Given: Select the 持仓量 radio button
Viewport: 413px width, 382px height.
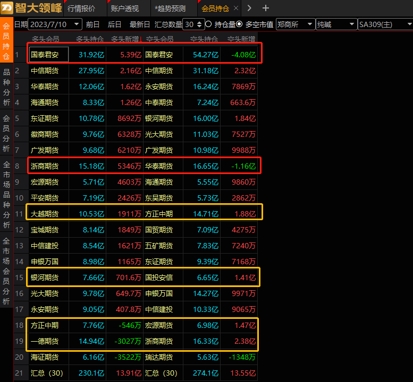Looking at the screenshot, I should point(208,24).
